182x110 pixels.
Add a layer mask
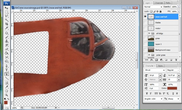point(156,60)
